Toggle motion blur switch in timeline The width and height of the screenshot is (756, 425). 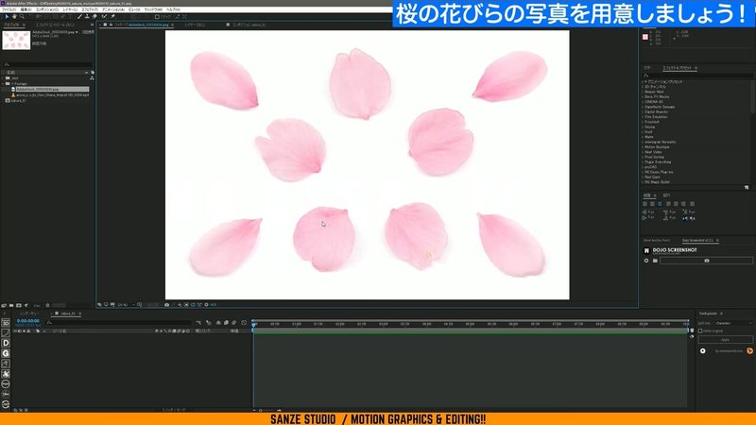click(233, 323)
